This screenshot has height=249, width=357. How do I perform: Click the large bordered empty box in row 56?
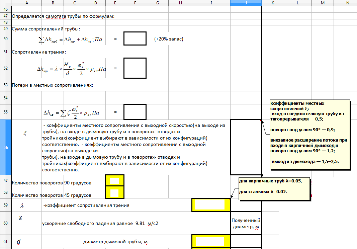(x=245, y=147)
